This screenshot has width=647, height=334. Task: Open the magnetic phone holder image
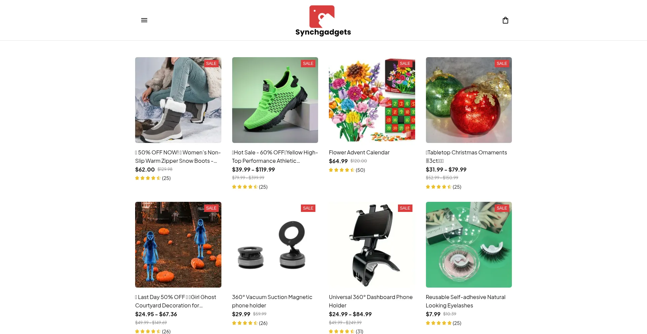click(275, 245)
